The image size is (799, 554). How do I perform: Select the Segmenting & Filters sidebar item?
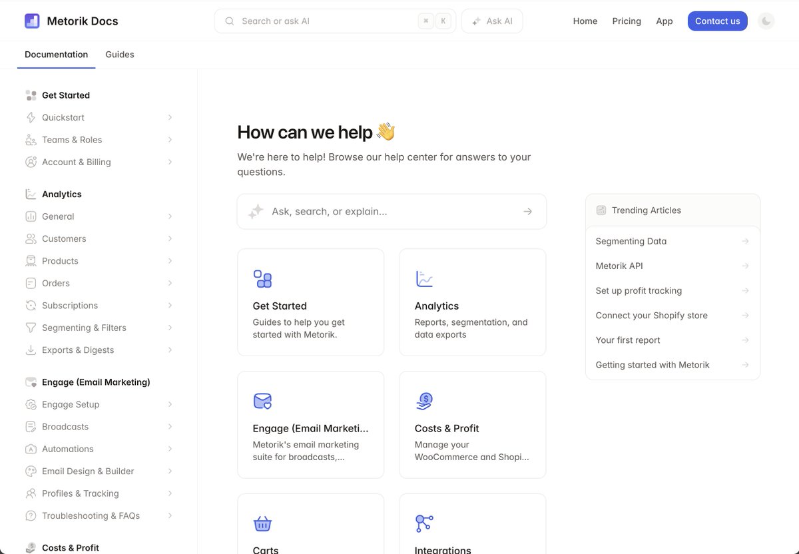coord(99,328)
